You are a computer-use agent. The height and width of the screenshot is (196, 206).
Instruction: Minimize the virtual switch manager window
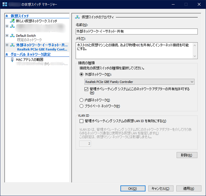coord(173,4)
